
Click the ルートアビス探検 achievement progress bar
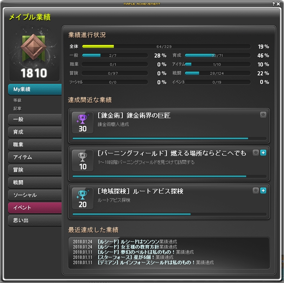tap(169, 214)
